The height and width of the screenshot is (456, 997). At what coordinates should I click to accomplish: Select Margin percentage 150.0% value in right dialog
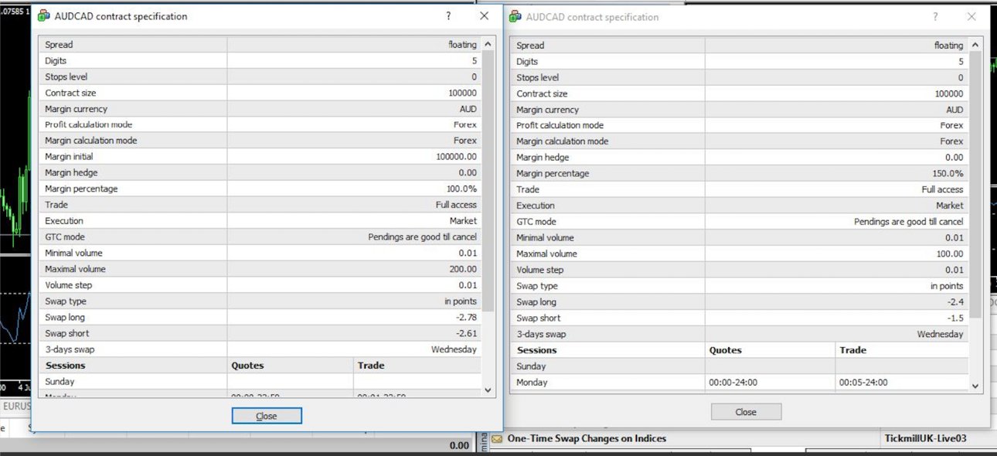point(948,174)
